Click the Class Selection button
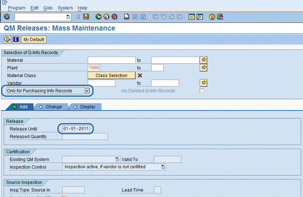The height and width of the screenshot is (197, 303). click(112, 75)
